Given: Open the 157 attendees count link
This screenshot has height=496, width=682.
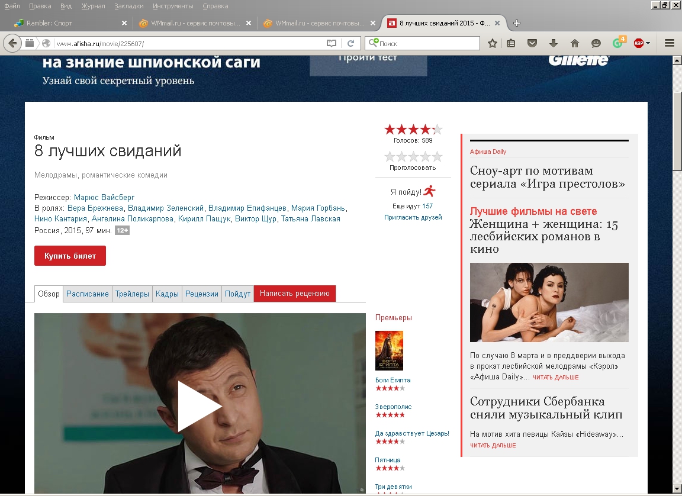Looking at the screenshot, I should click(427, 206).
